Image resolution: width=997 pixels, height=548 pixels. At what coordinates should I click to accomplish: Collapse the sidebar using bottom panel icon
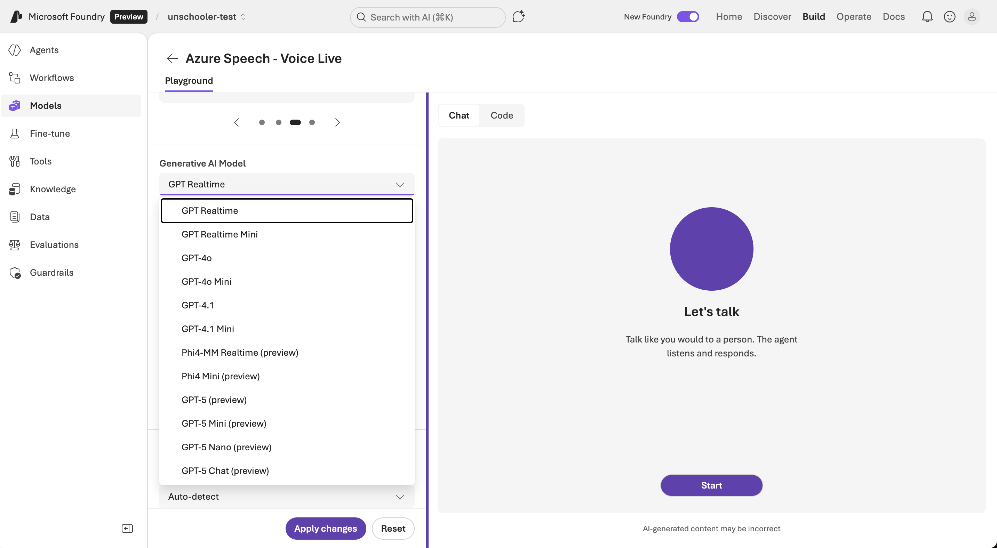pyautogui.click(x=127, y=528)
